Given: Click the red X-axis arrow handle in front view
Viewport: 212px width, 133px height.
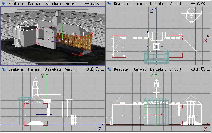Looking at the screenshot, I should [161, 115].
